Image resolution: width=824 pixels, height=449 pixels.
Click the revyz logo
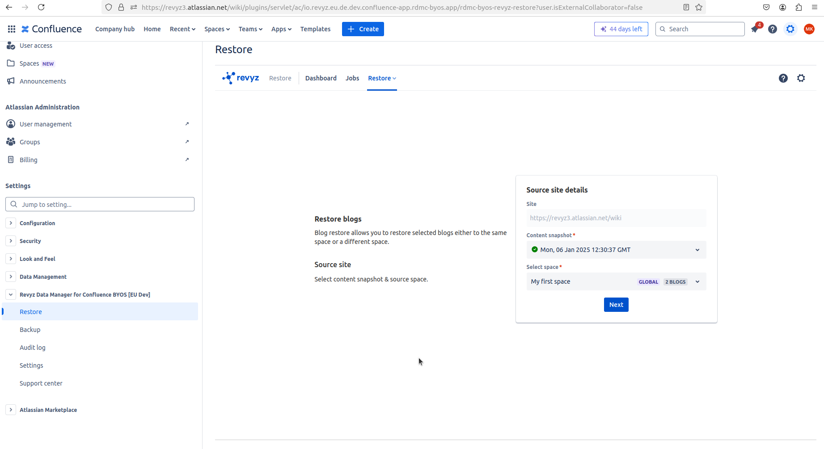[241, 78]
